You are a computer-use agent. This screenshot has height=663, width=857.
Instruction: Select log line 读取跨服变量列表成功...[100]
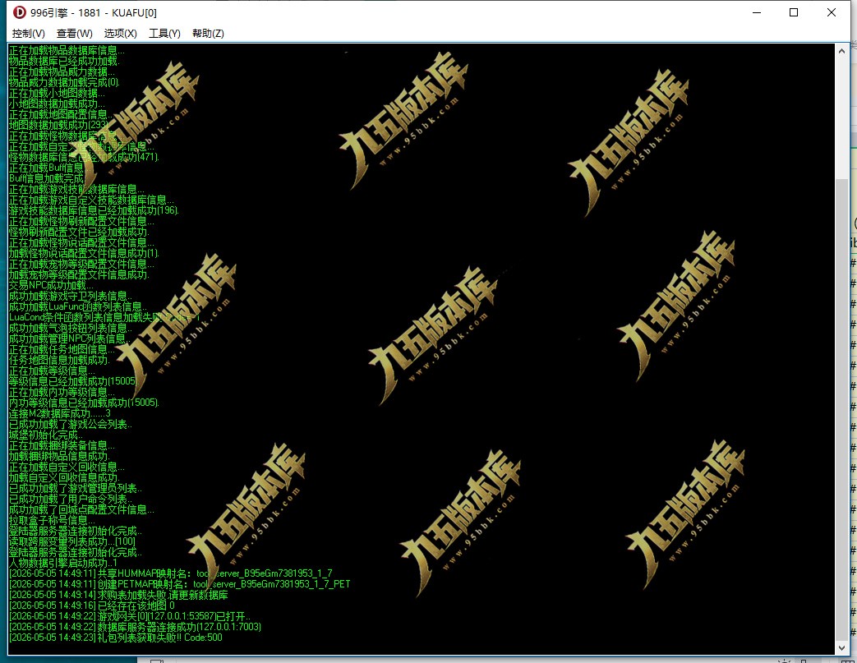(72, 541)
